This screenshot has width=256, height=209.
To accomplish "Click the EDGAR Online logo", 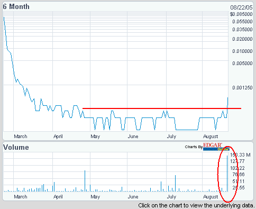I will 216,147.
